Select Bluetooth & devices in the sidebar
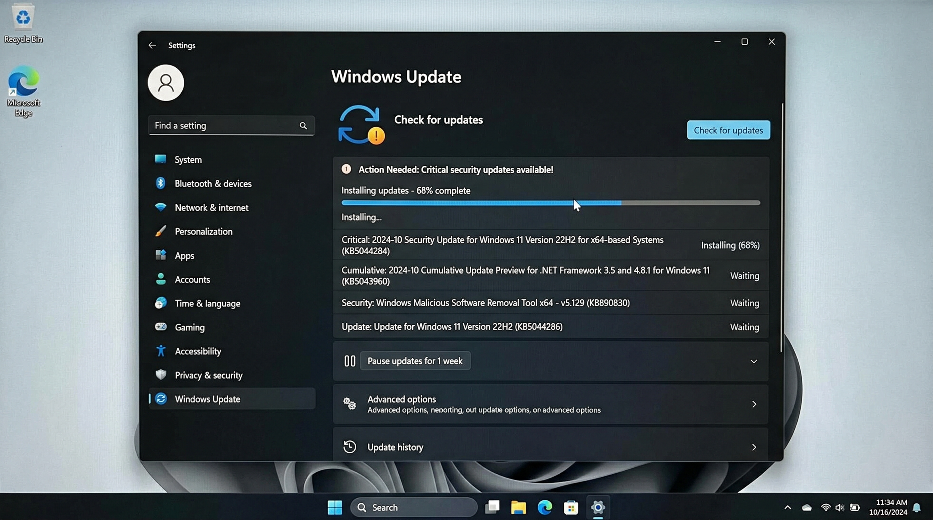Viewport: 933px width, 520px height. (x=213, y=183)
